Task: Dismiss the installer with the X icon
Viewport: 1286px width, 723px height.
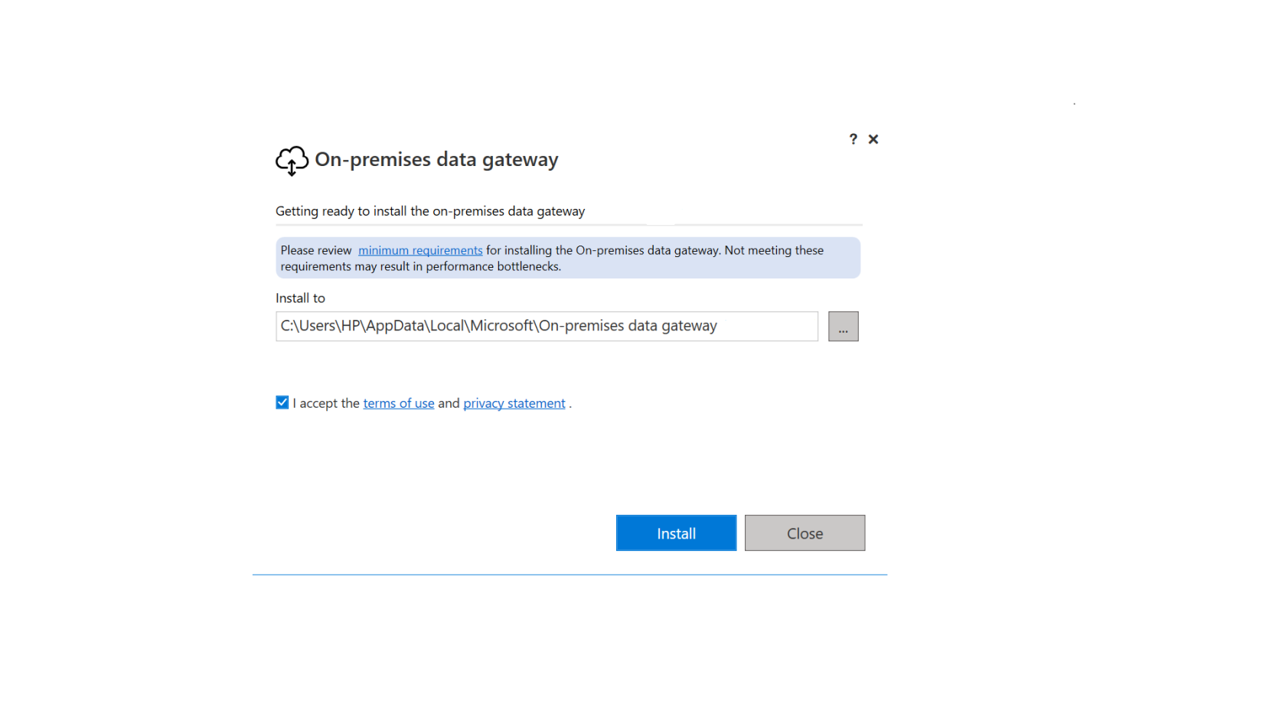Action: (873, 139)
